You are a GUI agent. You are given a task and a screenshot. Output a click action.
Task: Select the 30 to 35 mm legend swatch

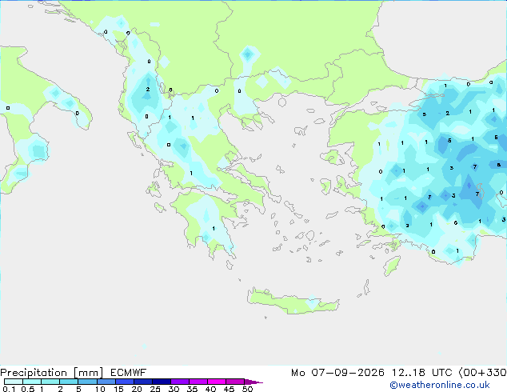180,382
